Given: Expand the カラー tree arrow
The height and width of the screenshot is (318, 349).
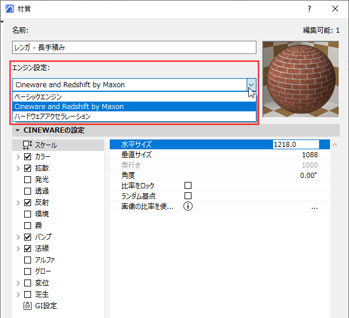Looking at the screenshot, I should click(18, 157).
